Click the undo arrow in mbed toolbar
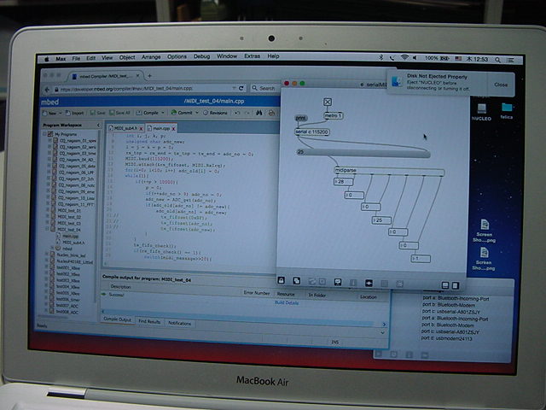546x410 pixels. 237,113
